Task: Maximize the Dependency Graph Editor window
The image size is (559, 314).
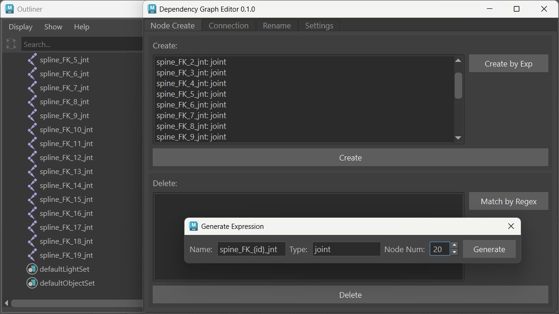Action: (517, 9)
